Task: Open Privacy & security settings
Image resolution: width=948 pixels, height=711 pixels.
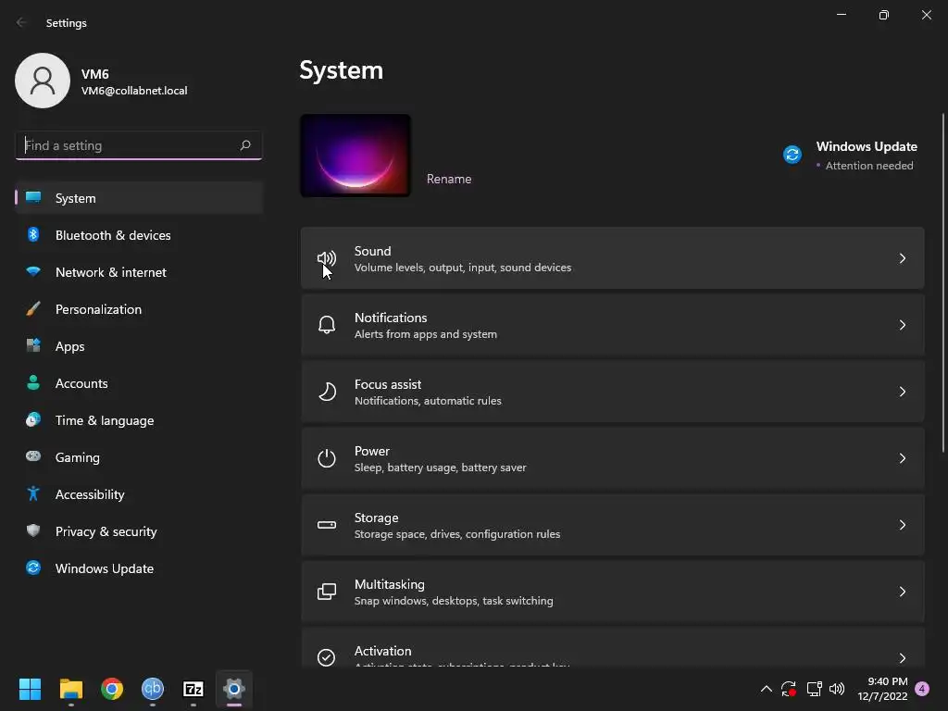Action: [139, 530]
